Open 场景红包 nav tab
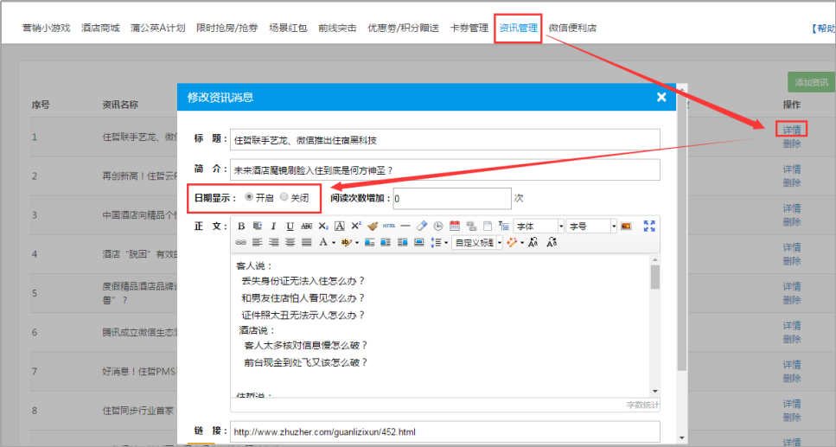The width and height of the screenshot is (836, 447). [x=288, y=28]
